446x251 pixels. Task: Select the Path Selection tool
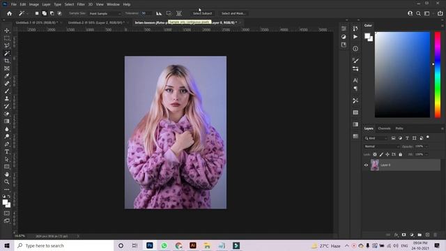[x=7, y=159]
